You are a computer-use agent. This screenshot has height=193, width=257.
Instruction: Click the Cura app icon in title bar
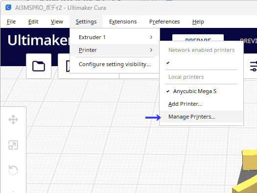click(x=8, y=7)
